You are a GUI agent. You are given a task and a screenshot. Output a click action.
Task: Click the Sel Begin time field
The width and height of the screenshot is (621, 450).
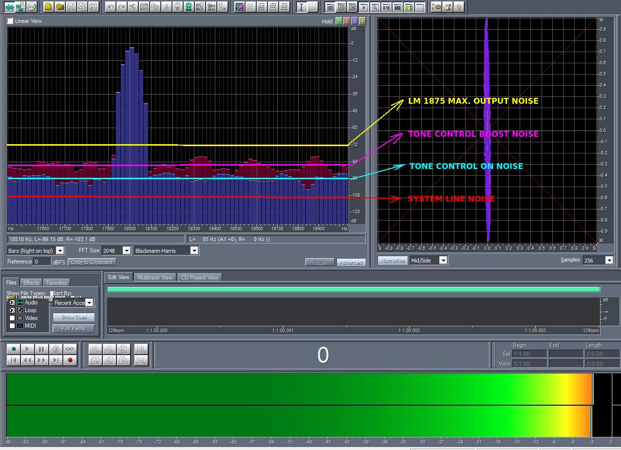pos(530,354)
